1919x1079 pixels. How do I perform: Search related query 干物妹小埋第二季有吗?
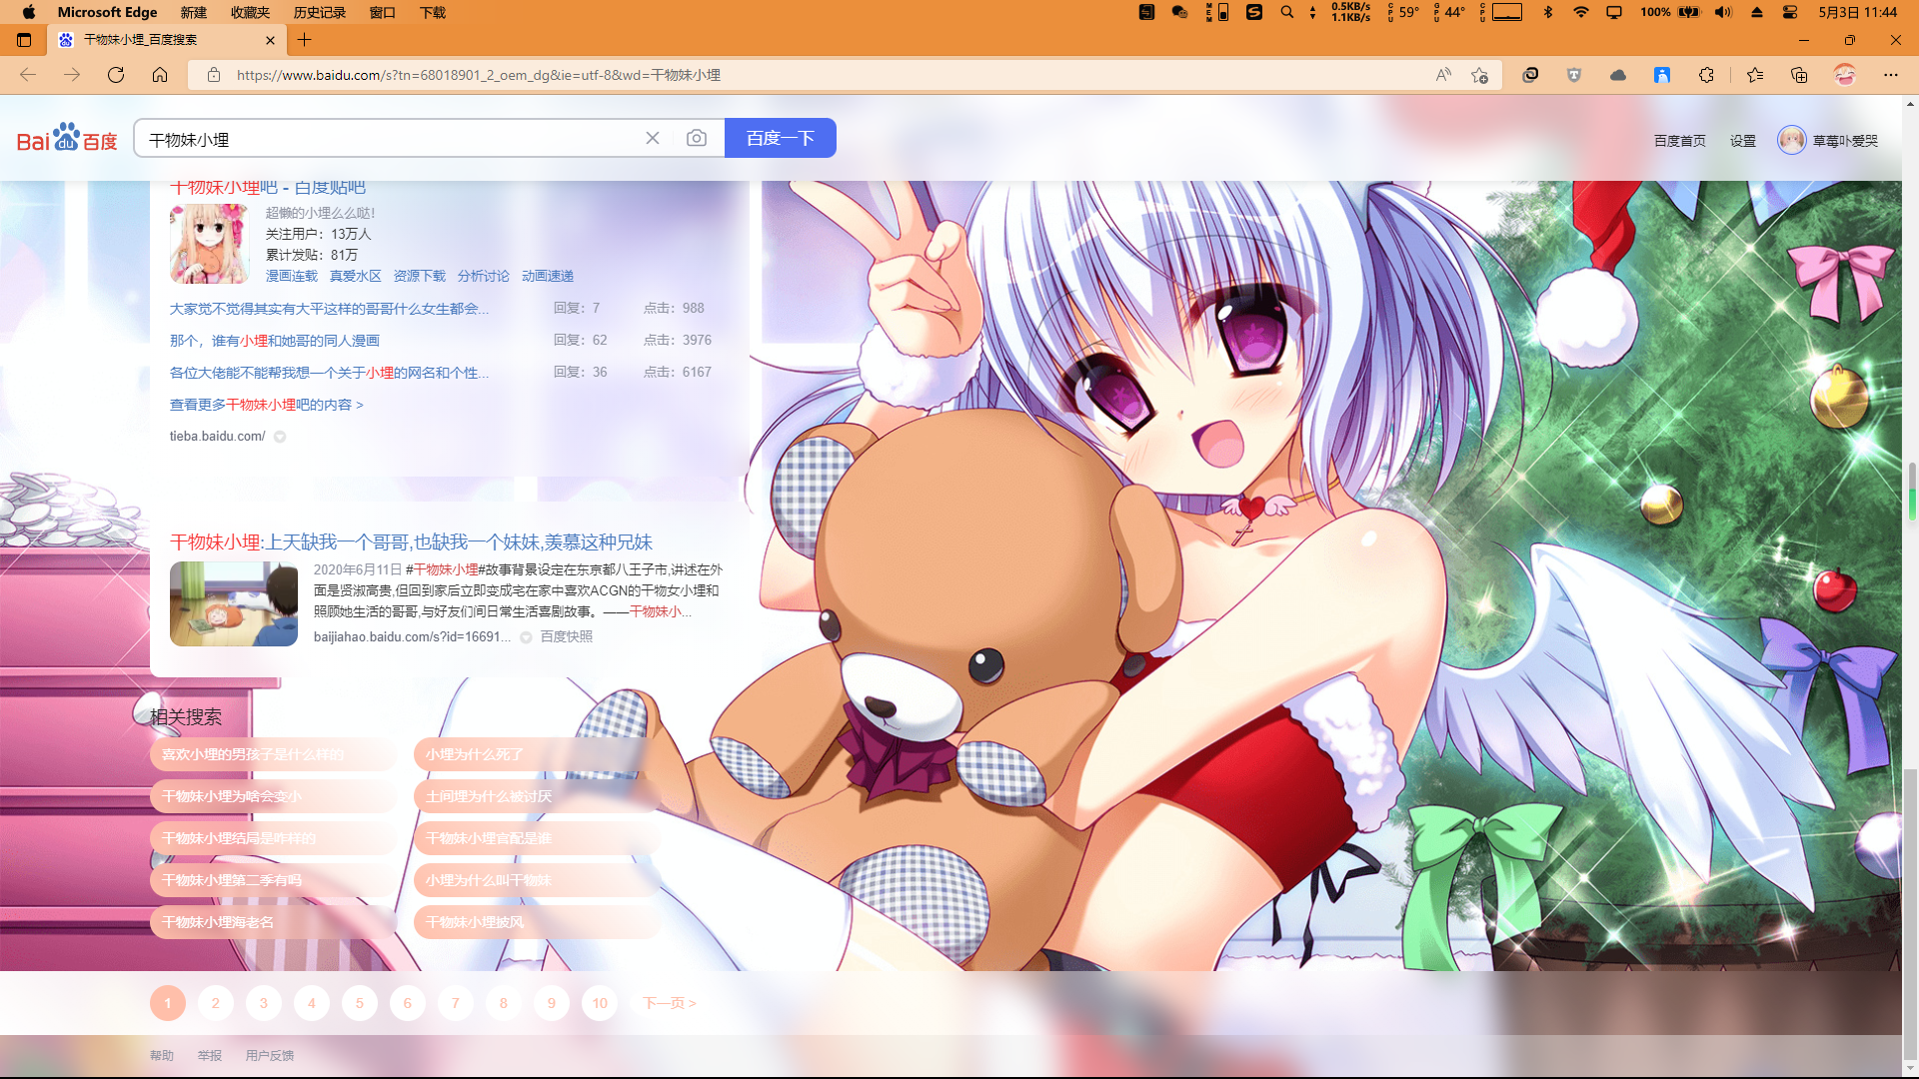pyautogui.click(x=273, y=880)
